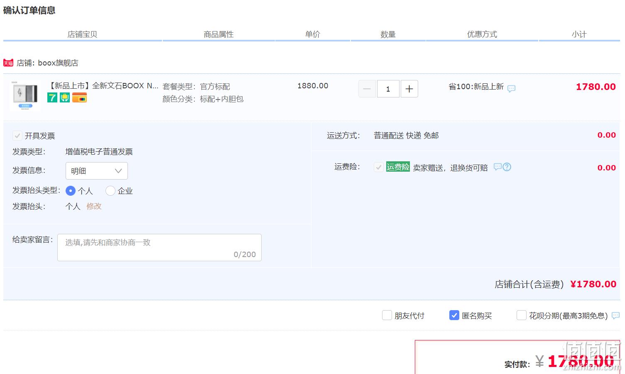The width and height of the screenshot is (625, 374).
Task: Click the store name boox旗舰店
Action: tap(58, 63)
